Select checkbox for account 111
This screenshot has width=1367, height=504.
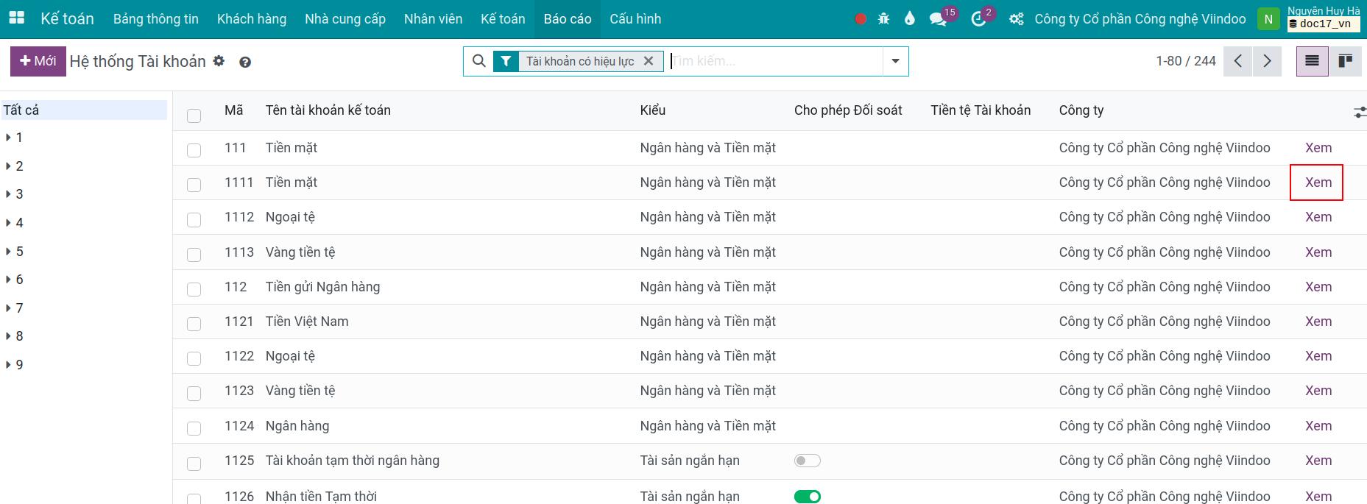(x=194, y=150)
